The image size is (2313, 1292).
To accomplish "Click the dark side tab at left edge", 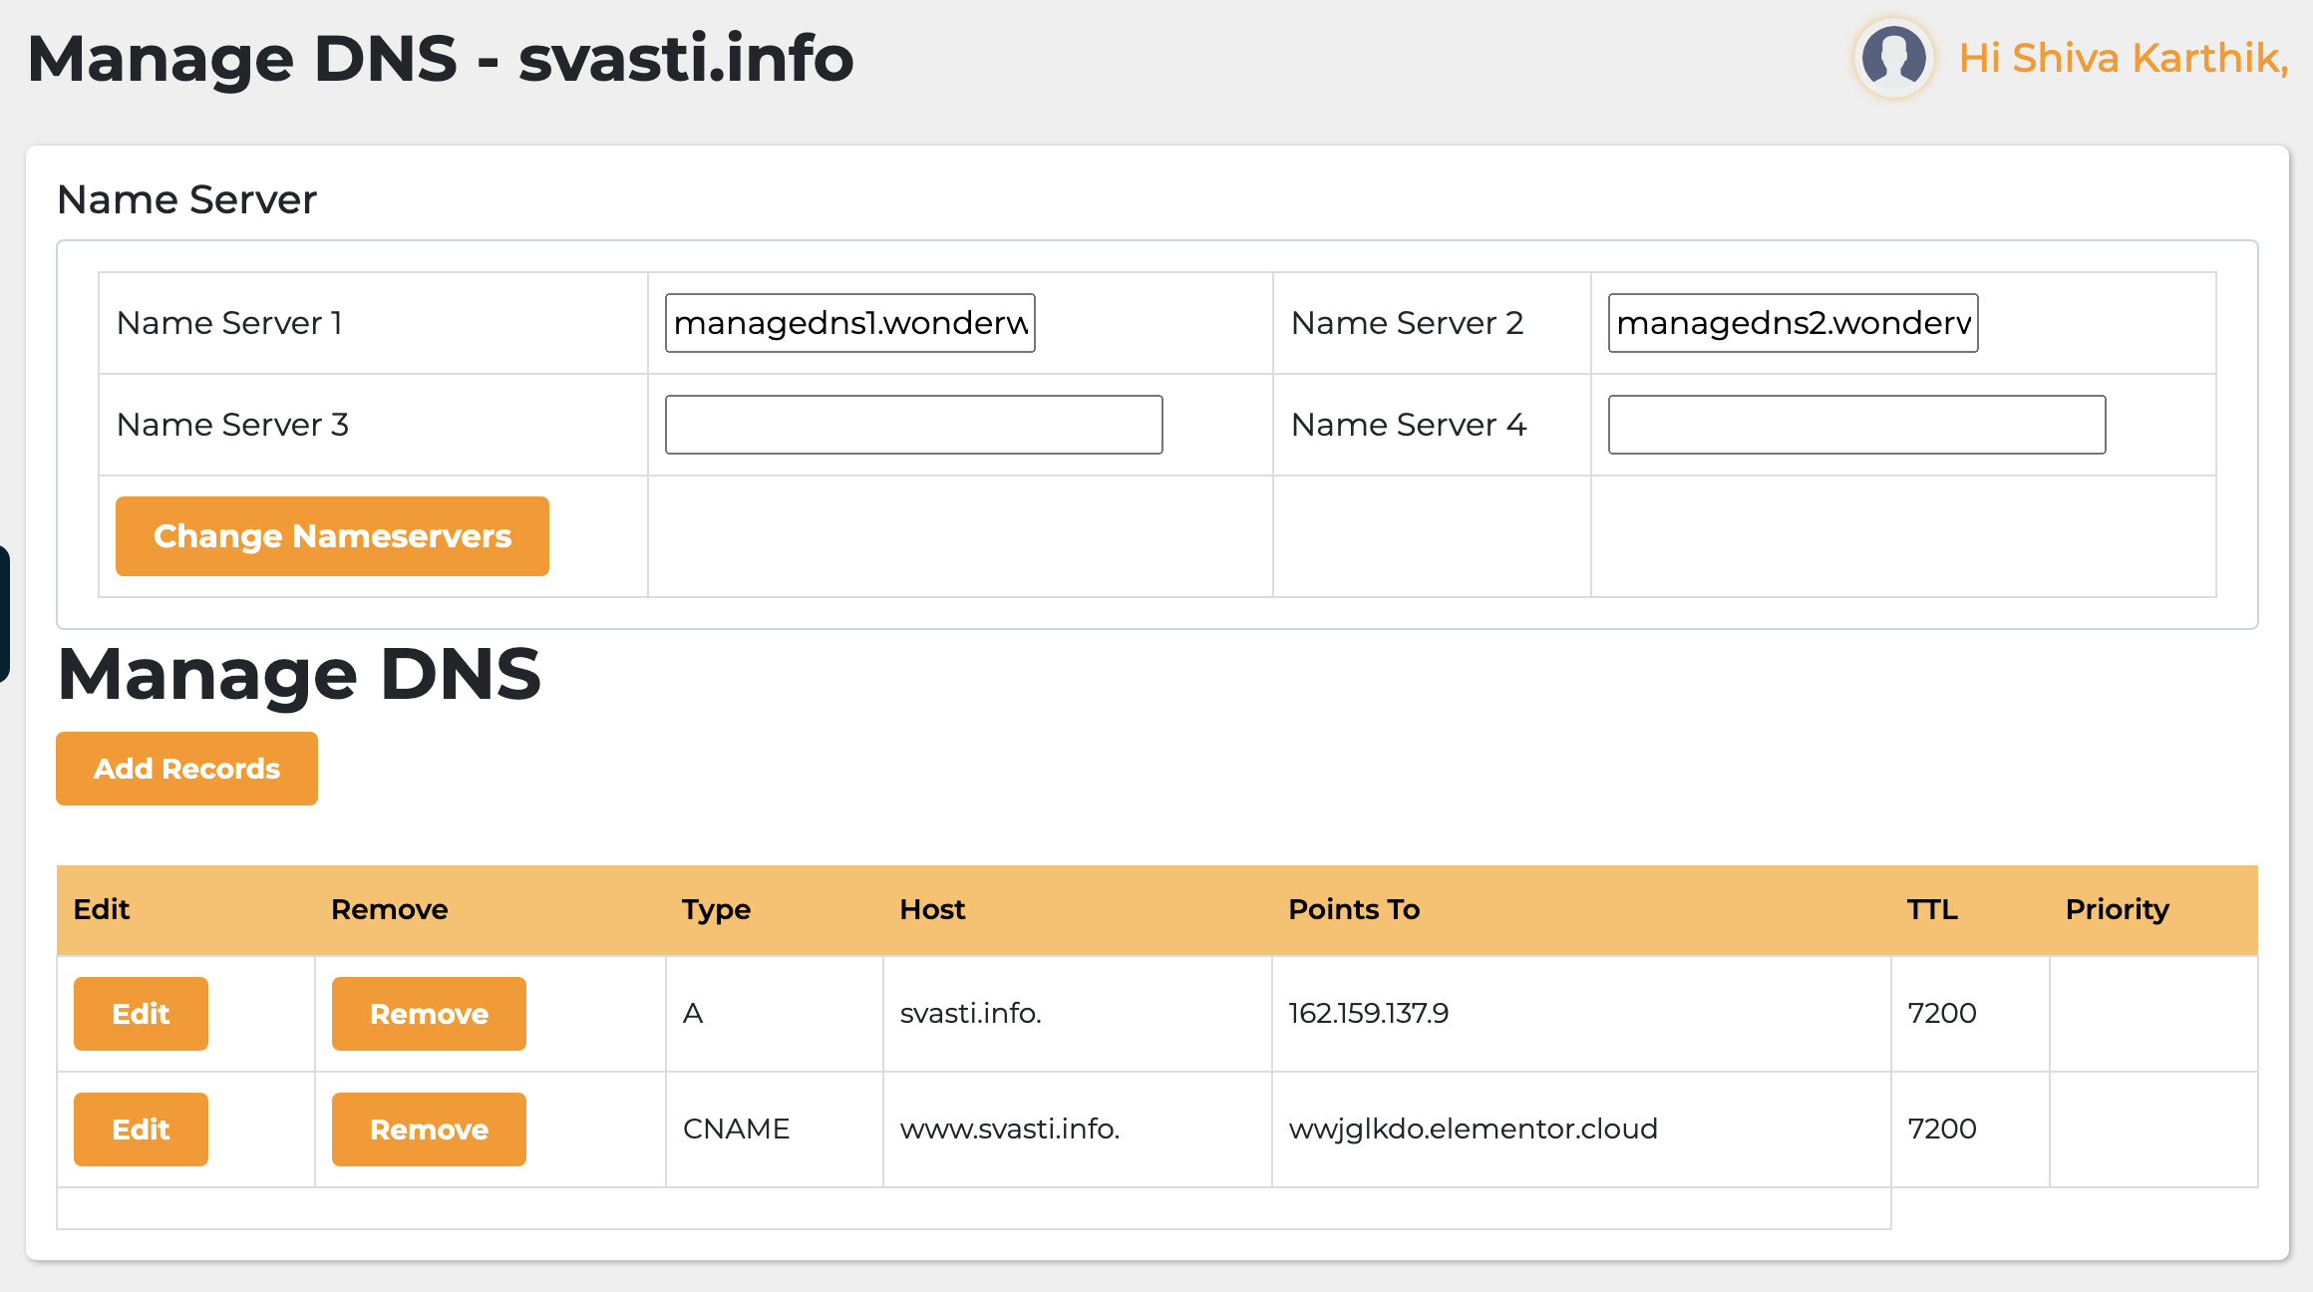I will (x=4, y=613).
